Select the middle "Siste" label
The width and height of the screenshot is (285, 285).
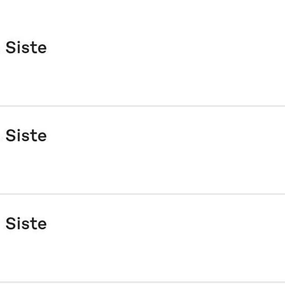[26, 136]
